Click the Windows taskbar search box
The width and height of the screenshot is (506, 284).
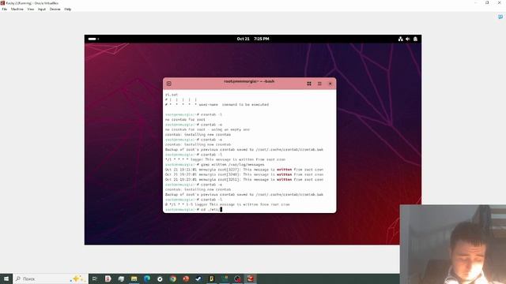click(x=51, y=278)
